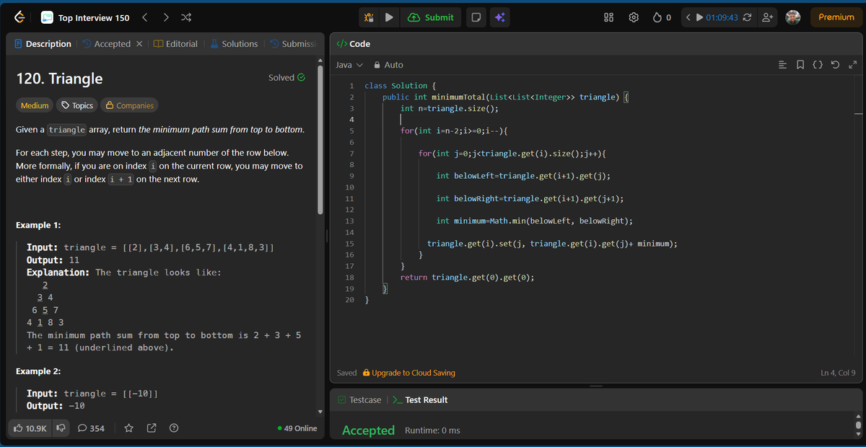Switch to the Solutions tab
Screen dimensions: 866x447
(x=234, y=44)
